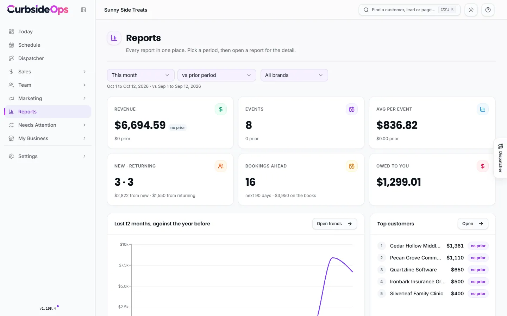Image resolution: width=507 pixels, height=316 pixels.
Task: Click the v1.105.4 version label
Action: 48,308
